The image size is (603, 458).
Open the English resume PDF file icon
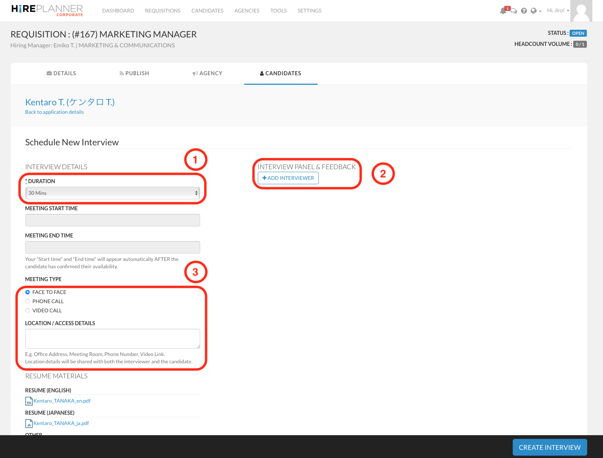pos(29,401)
